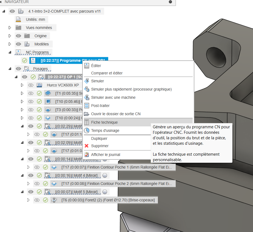Click Comparer et éditer
This screenshot has width=253, height=232.
coord(107,73)
